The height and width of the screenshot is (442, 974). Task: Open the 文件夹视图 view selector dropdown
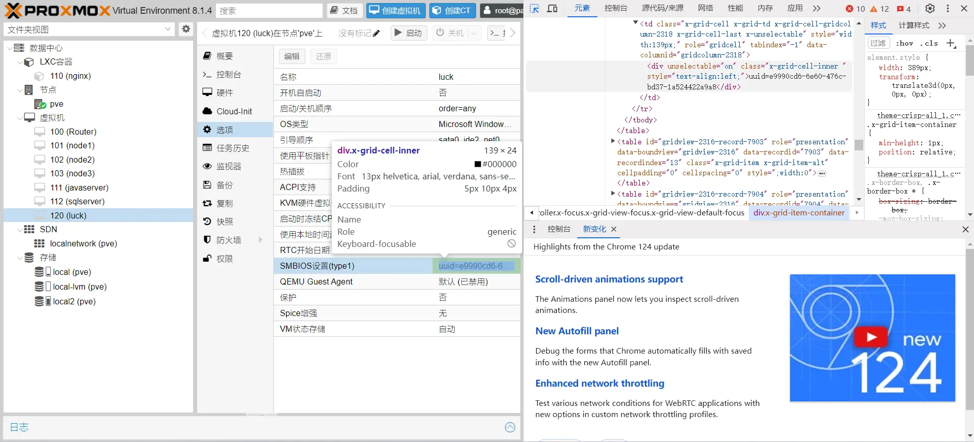pyautogui.click(x=168, y=29)
